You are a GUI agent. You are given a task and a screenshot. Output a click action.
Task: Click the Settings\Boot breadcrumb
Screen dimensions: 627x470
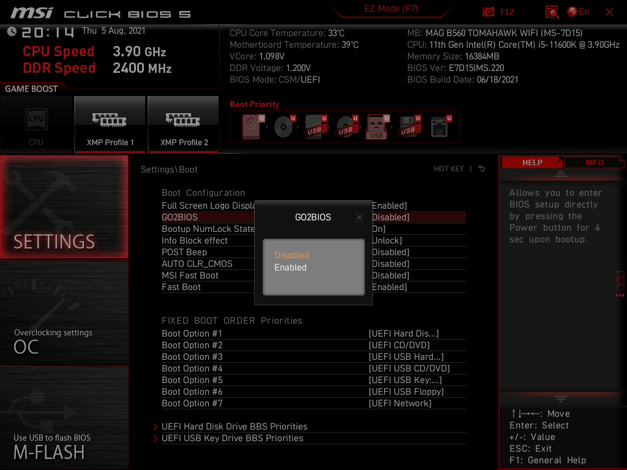pyautogui.click(x=169, y=170)
